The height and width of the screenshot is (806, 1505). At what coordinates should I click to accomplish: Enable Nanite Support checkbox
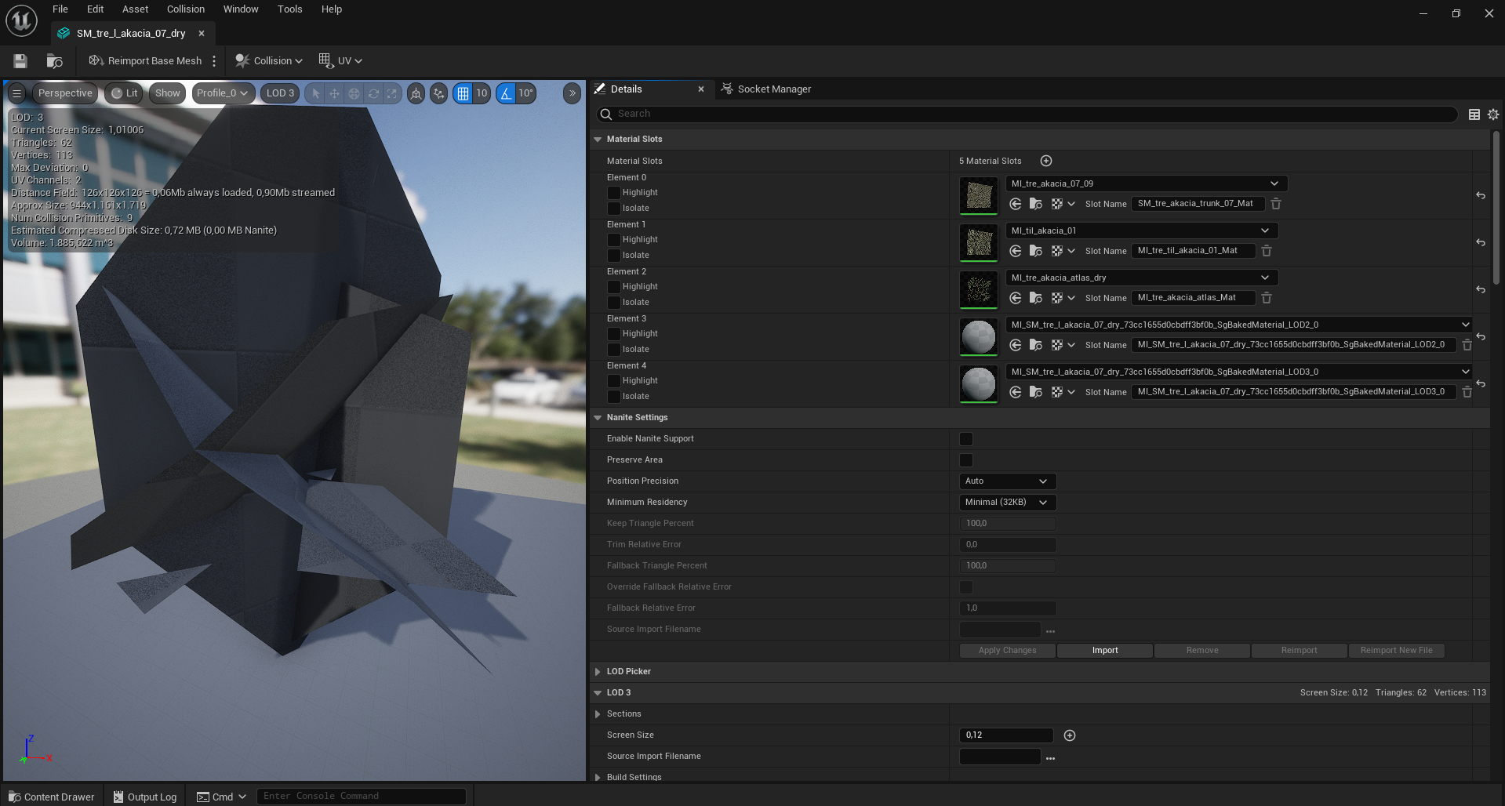pyautogui.click(x=966, y=439)
